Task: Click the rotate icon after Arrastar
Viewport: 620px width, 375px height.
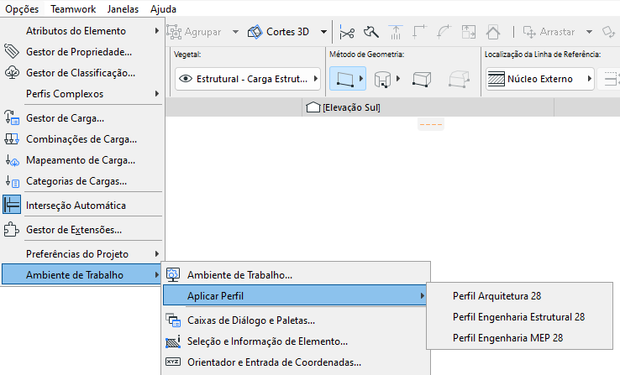Action: pyautogui.click(x=608, y=32)
